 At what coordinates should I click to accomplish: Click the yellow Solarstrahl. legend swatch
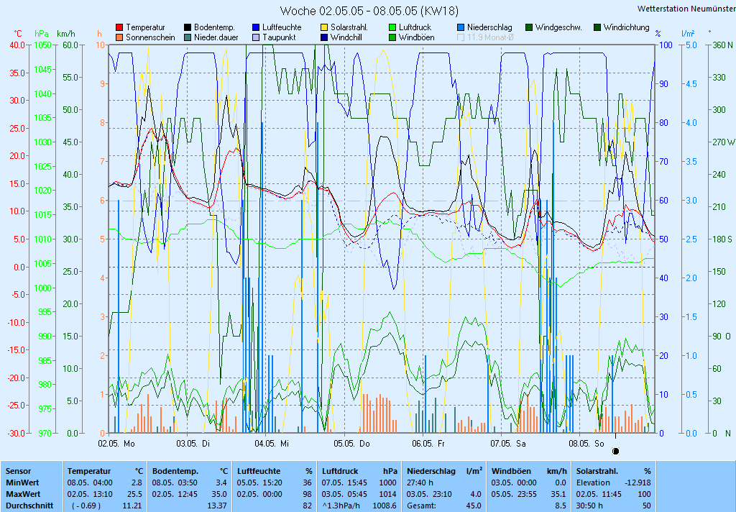pyautogui.click(x=324, y=28)
